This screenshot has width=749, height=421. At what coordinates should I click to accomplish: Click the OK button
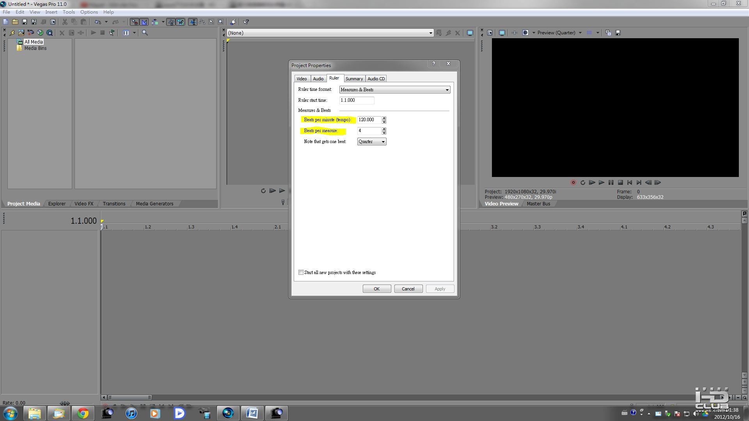tap(376, 289)
